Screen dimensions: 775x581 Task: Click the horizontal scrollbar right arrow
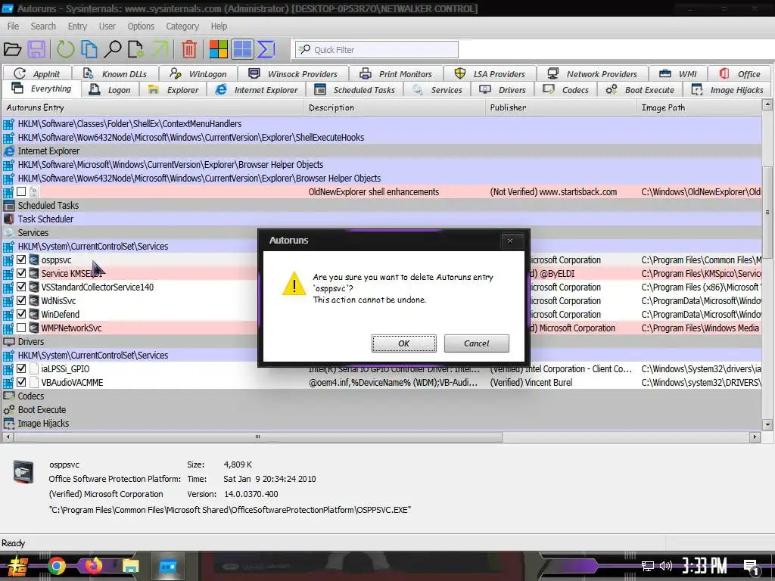(x=755, y=437)
